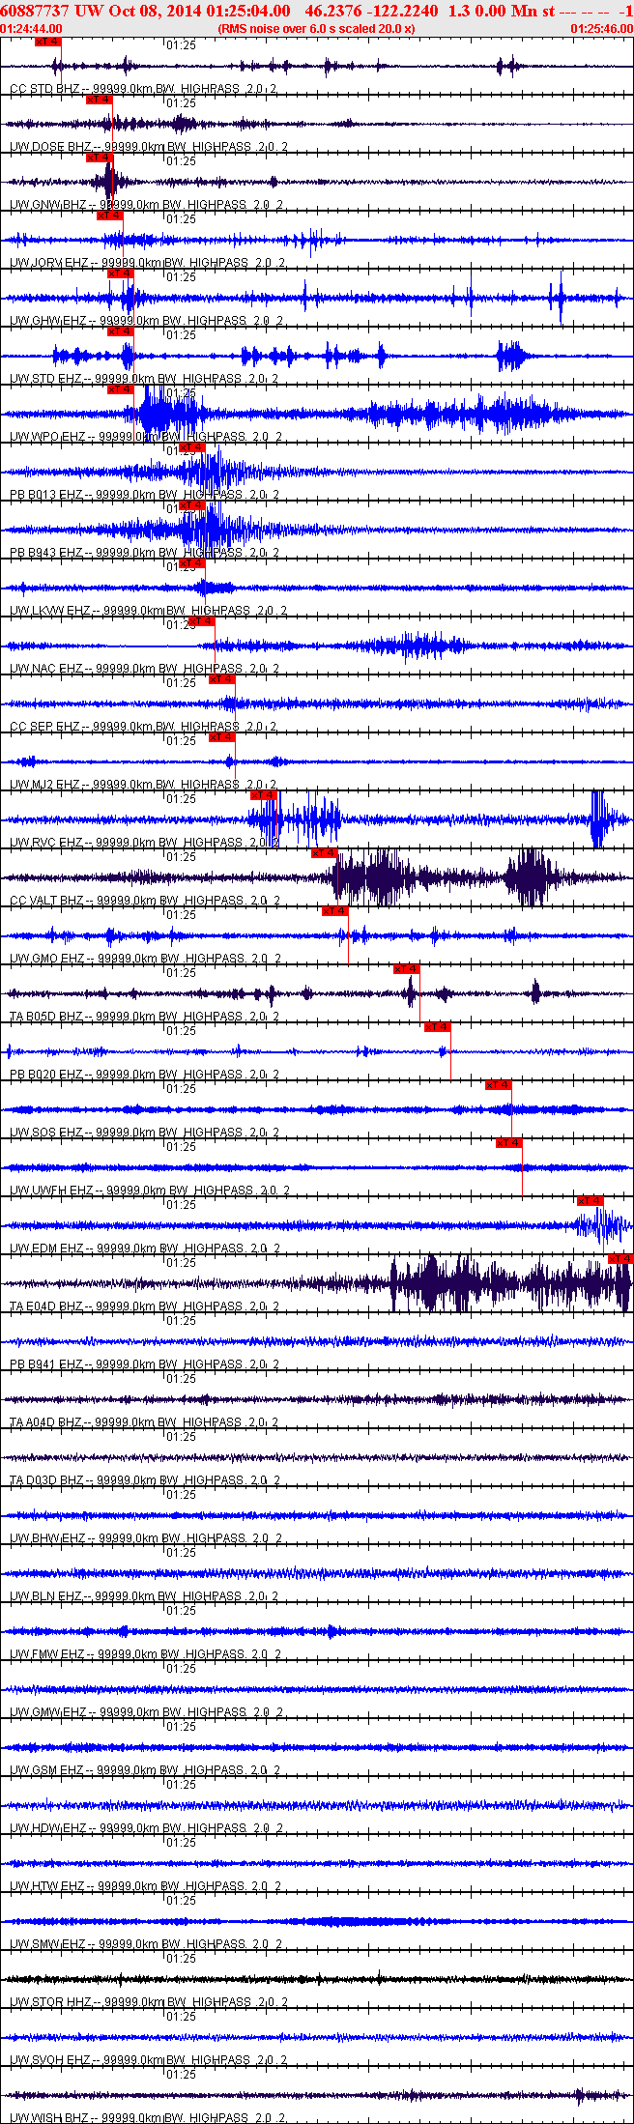Image resolution: width=634 pixels, height=2124 pixels.
Task: Select the CC VALT BHZ trace label
Action: click(x=144, y=901)
